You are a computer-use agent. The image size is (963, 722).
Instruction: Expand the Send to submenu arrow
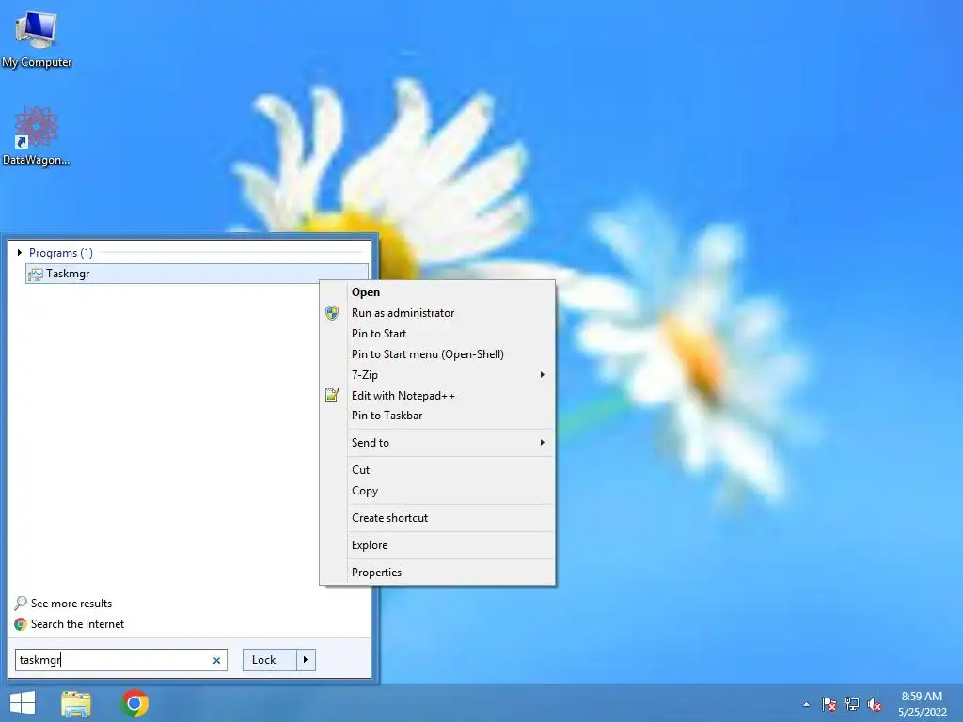[542, 443]
